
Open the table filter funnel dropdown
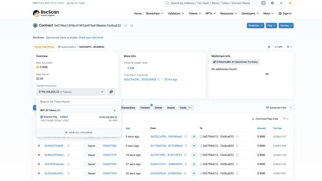(x=286, y=119)
